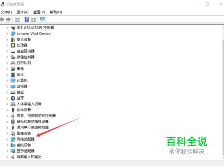Open the 查看(V) menu
This screenshot has height=166, width=224.
pyautogui.click(x=39, y=12)
